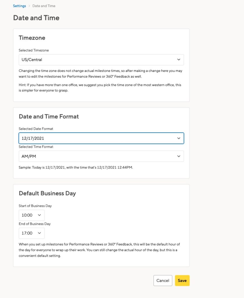The height and width of the screenshot is (298, 244).
Task: Click the chevron arrow beside 12/17/2021
Action: pyautogui.click(x=179, y=138)
